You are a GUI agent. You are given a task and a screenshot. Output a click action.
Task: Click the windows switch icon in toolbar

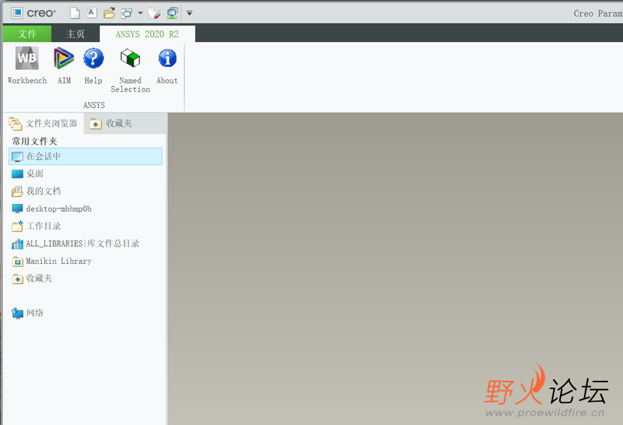click(127, 13)
